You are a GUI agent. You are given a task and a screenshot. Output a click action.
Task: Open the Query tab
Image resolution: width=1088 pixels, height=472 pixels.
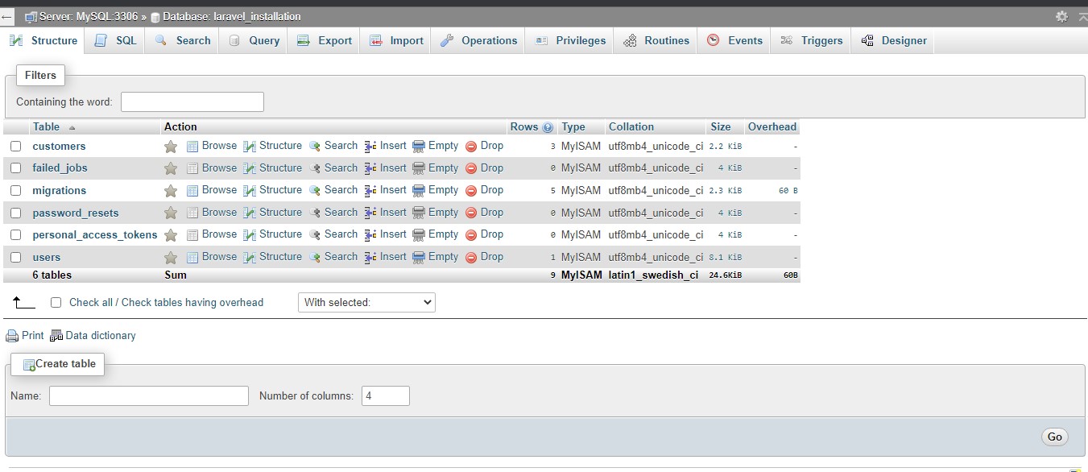coord(254,41)
